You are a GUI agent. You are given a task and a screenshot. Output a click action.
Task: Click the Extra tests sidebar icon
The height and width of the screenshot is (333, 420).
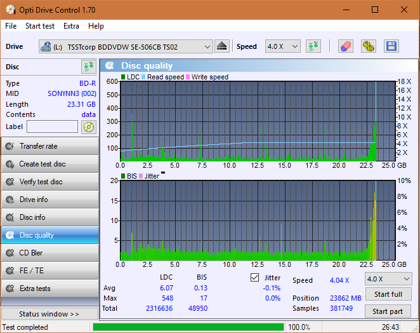tap(10, 289)
